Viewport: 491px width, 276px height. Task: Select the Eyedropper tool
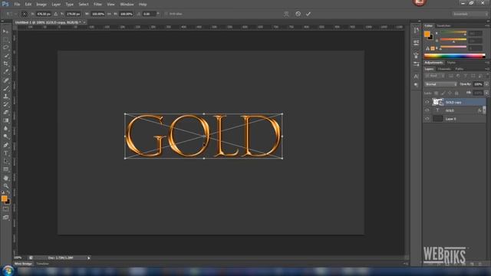point(5,72)
